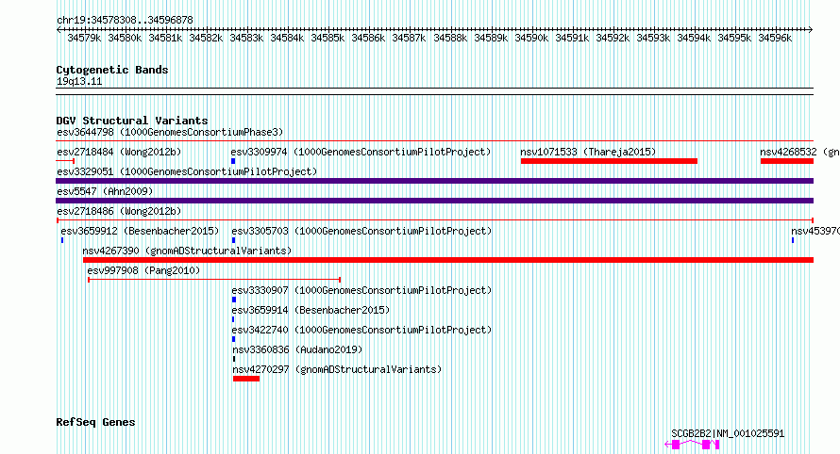Screen dimensions: 840x454
Task: Click the 34585k ruler tick label
Action: click(328, 38)
